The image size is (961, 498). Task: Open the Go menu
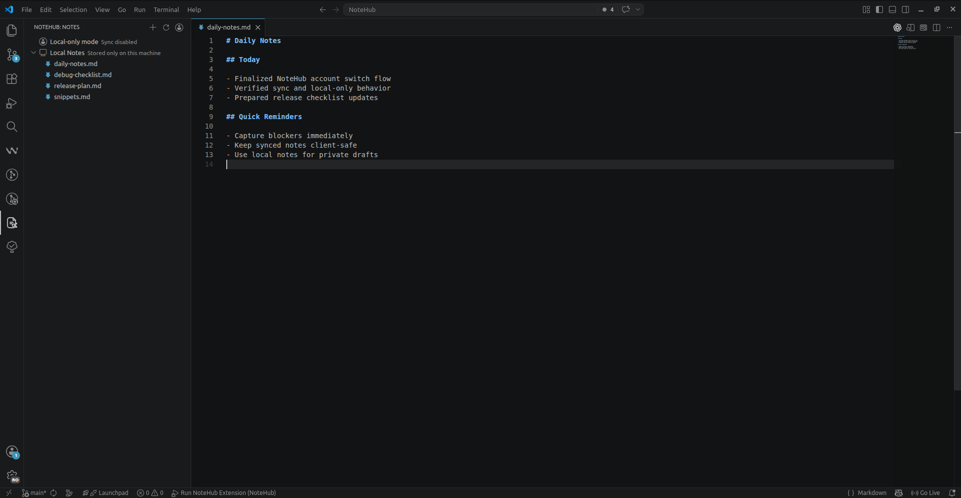click(122, 10)
